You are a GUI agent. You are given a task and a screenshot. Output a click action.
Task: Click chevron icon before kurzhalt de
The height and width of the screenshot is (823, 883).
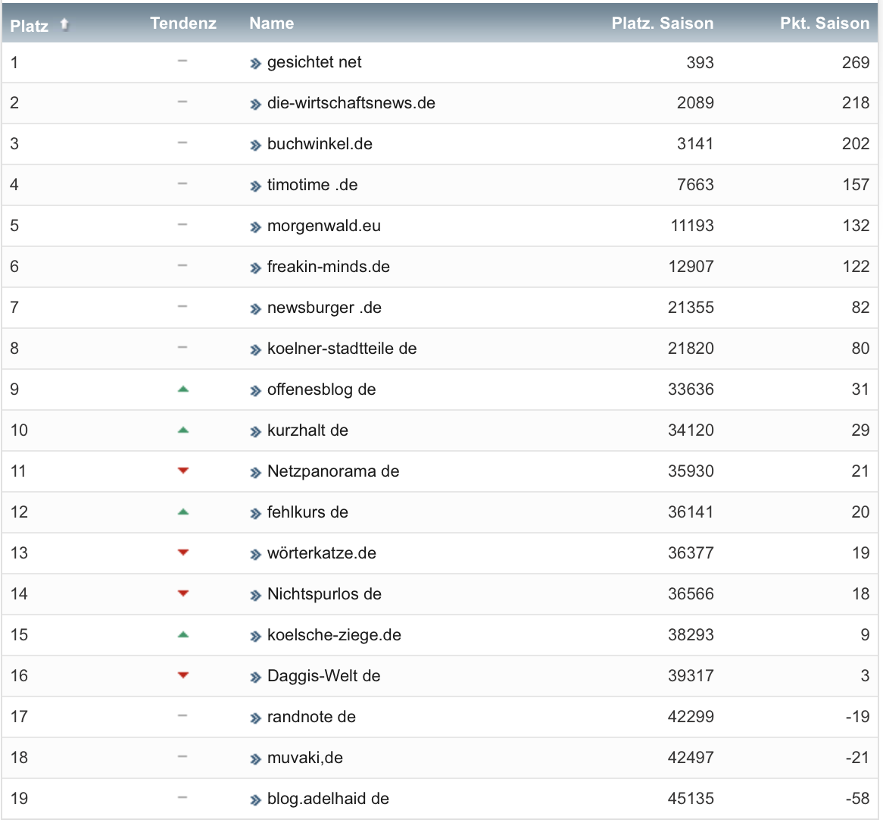pyautogui.click(x=256, y=432)
